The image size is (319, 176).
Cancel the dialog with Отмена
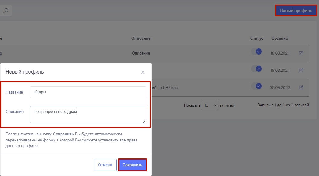click(105, 165)
